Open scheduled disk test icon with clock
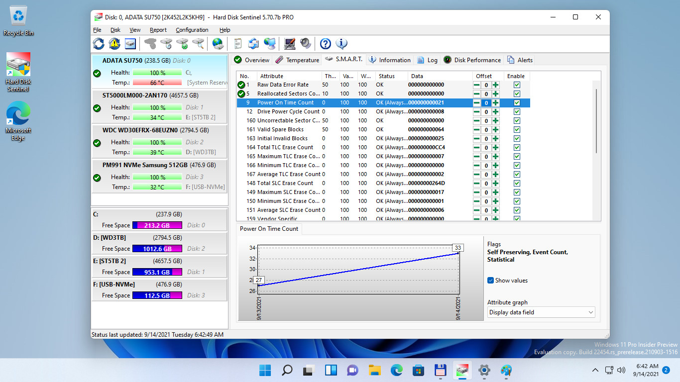 [165, 44]
